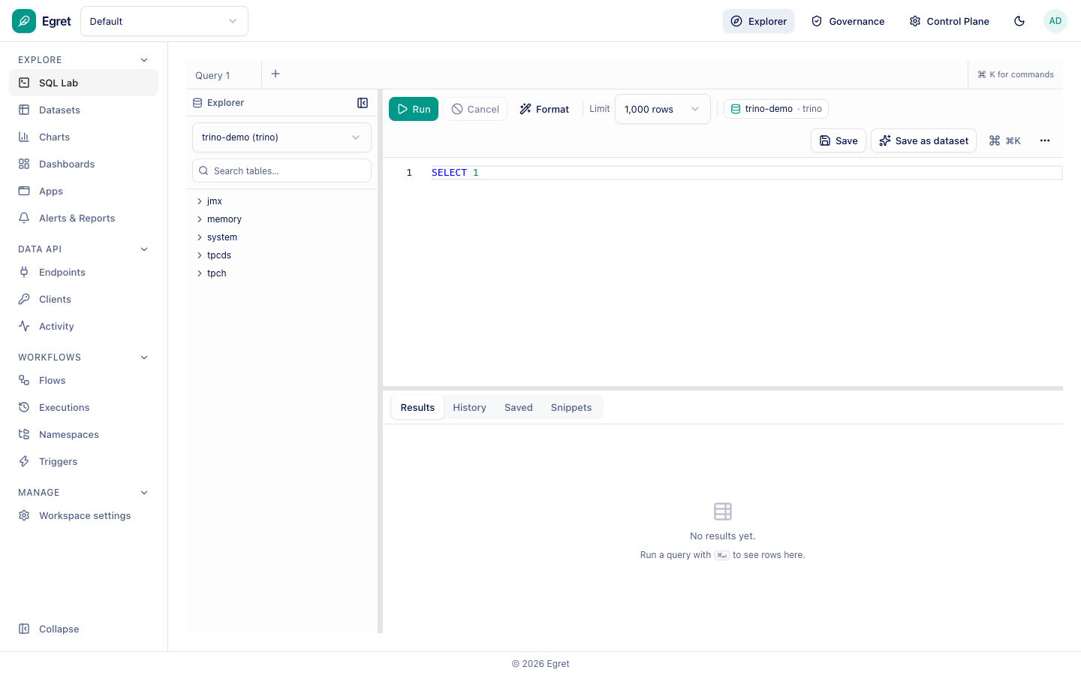
Task: Switch to the History tab
Action: [469, 407]
